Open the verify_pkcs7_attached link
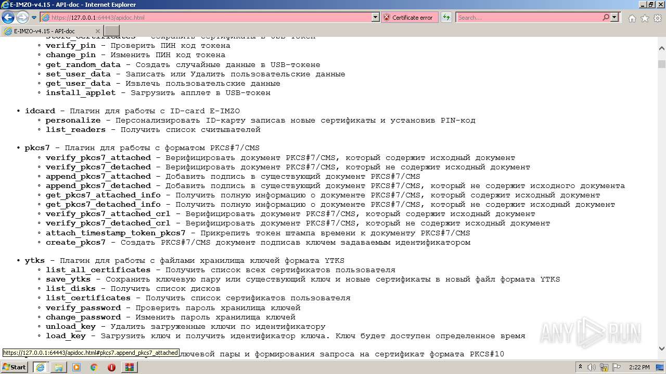Viewport: 666px width, 374px height. click(98, 158)
